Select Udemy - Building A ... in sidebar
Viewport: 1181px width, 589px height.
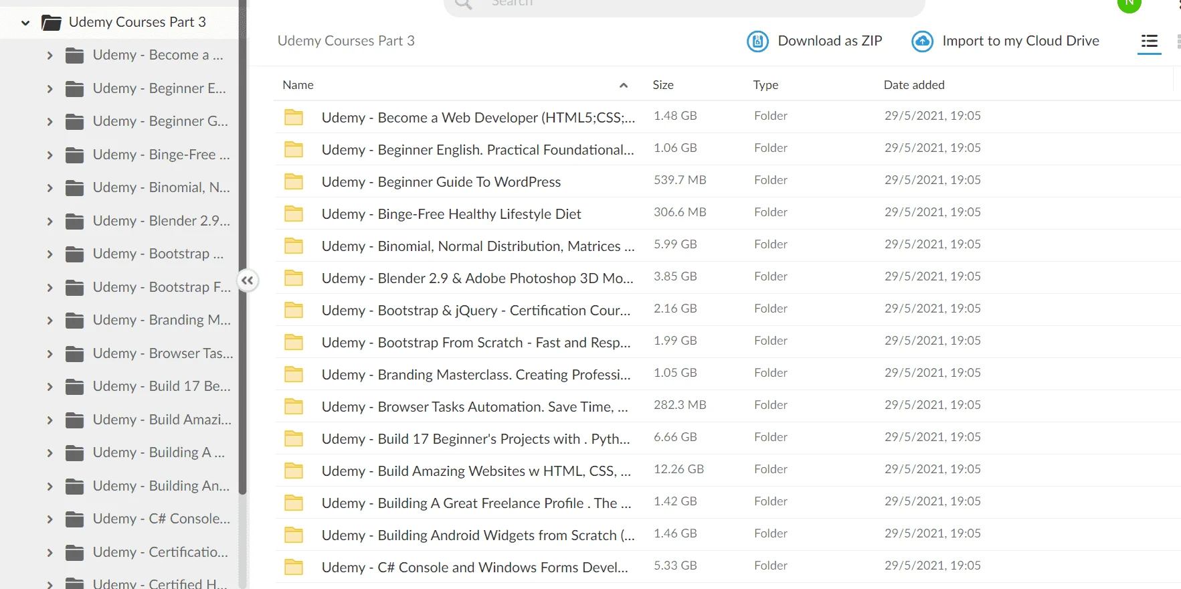pos(159,452)
